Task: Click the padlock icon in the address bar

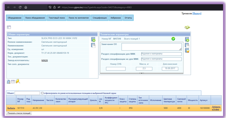Action: tap(54, 7)
